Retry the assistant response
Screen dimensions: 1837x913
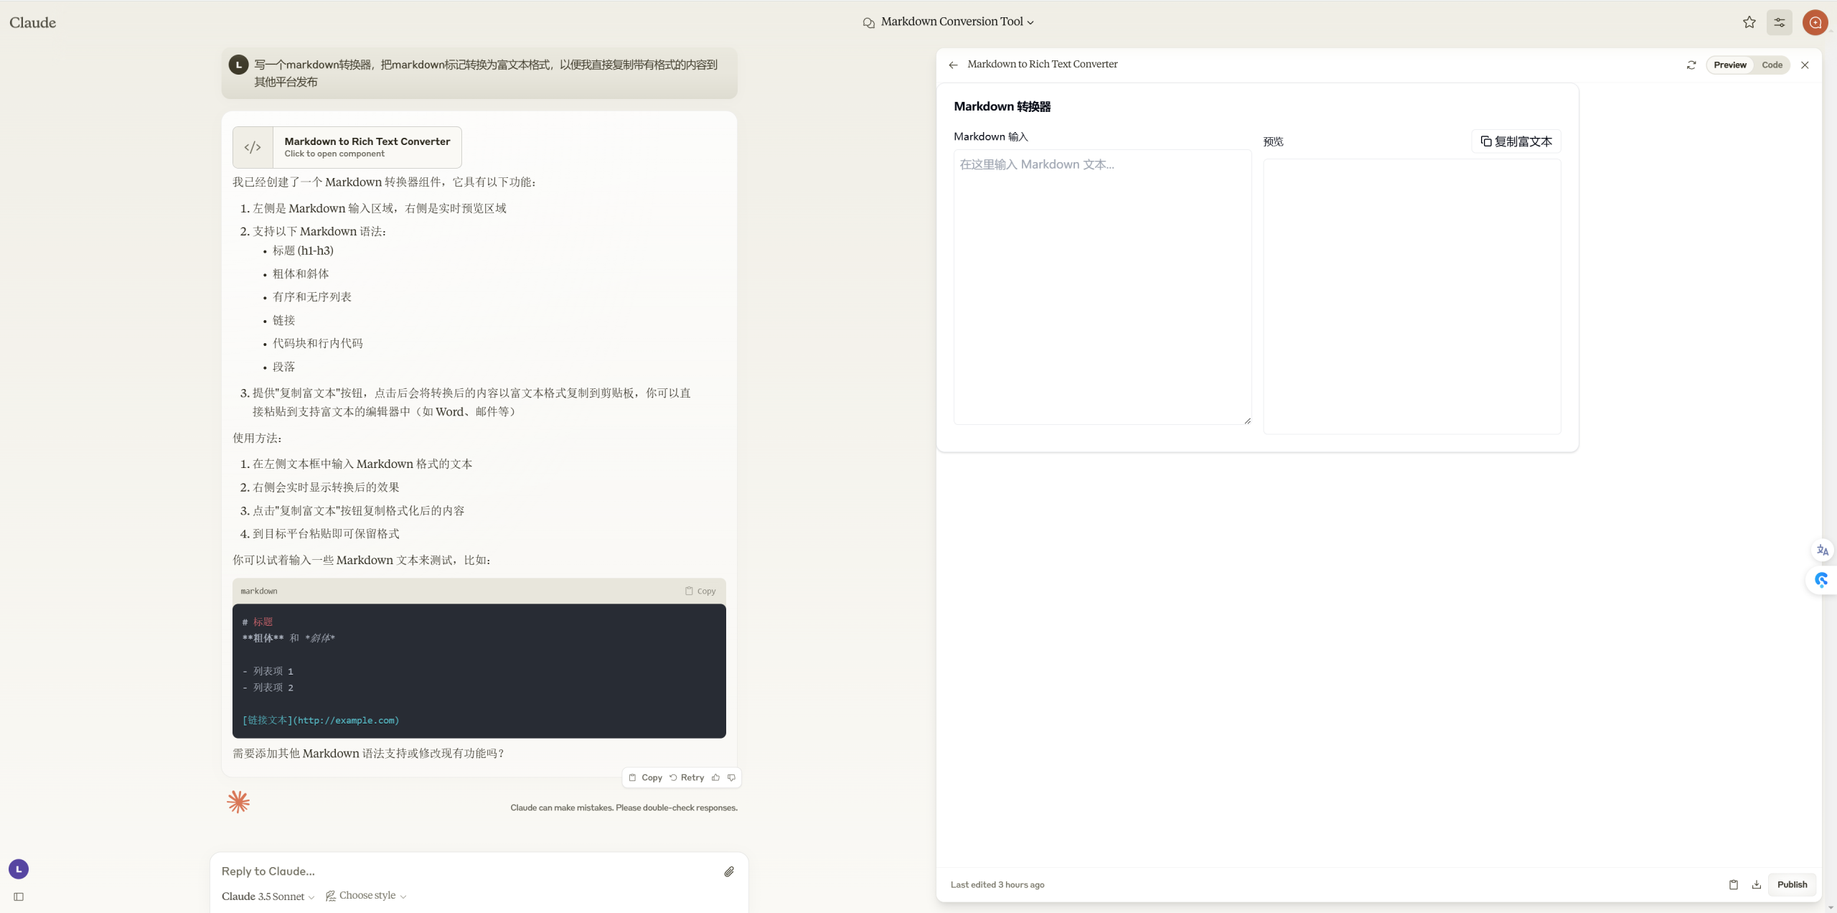687,777
